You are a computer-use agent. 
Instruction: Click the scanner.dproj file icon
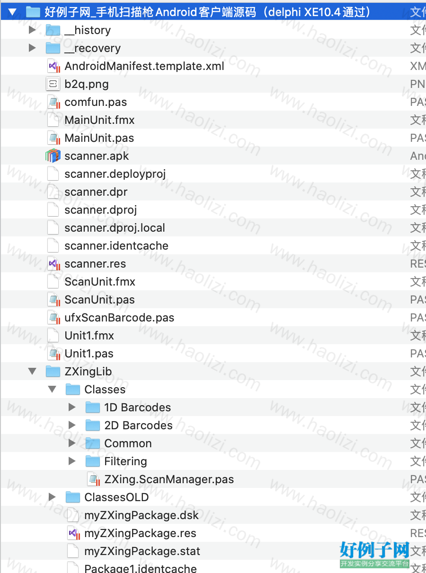click(x=53, y=210)
